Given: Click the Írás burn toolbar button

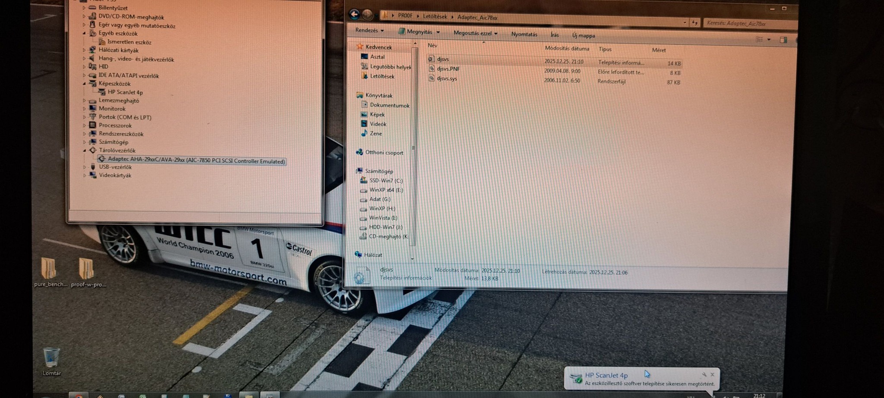Looking at the screenshot, I should pos(555,35).
